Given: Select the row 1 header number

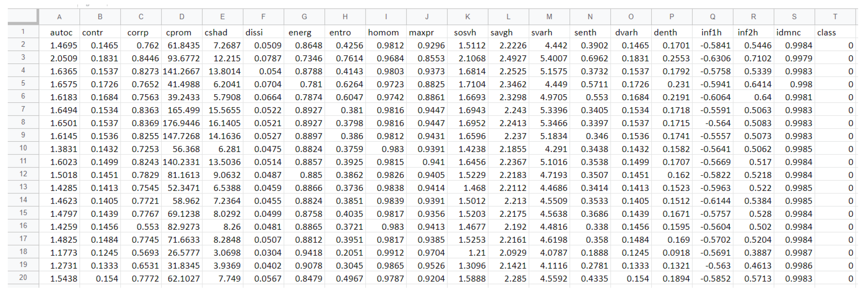Looking at the screenshot, I should 23,32.
